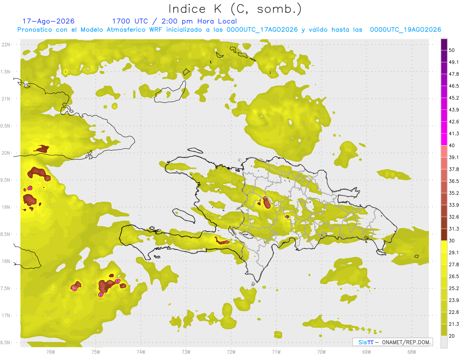Select the colorbar value '21.3'
Viewport: 462px width, 357px height.
454,324
